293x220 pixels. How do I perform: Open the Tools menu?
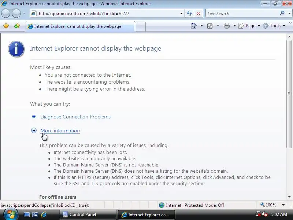tap(274, 26)
